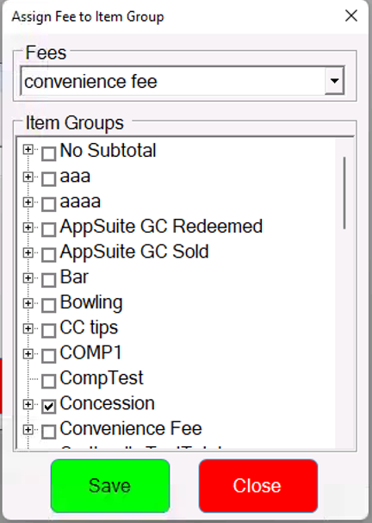This screenshot has height=523, width=372.
Task: Select the Bowling tree item label
Action: (91, 303)
